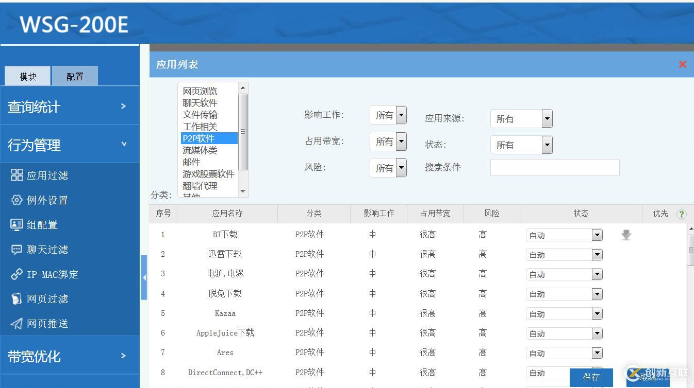Sort by the 影响工作 column header

coord(378,214)
